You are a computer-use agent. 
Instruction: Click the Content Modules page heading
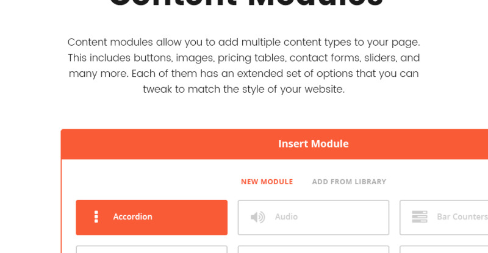click(246, 4)
